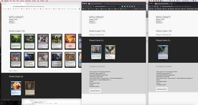
Task: Go back in the middle browser window
Action: point(83,6)
